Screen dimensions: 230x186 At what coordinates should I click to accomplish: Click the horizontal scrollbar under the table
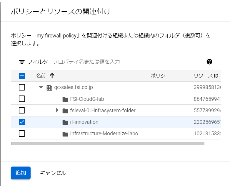[107, 144]
